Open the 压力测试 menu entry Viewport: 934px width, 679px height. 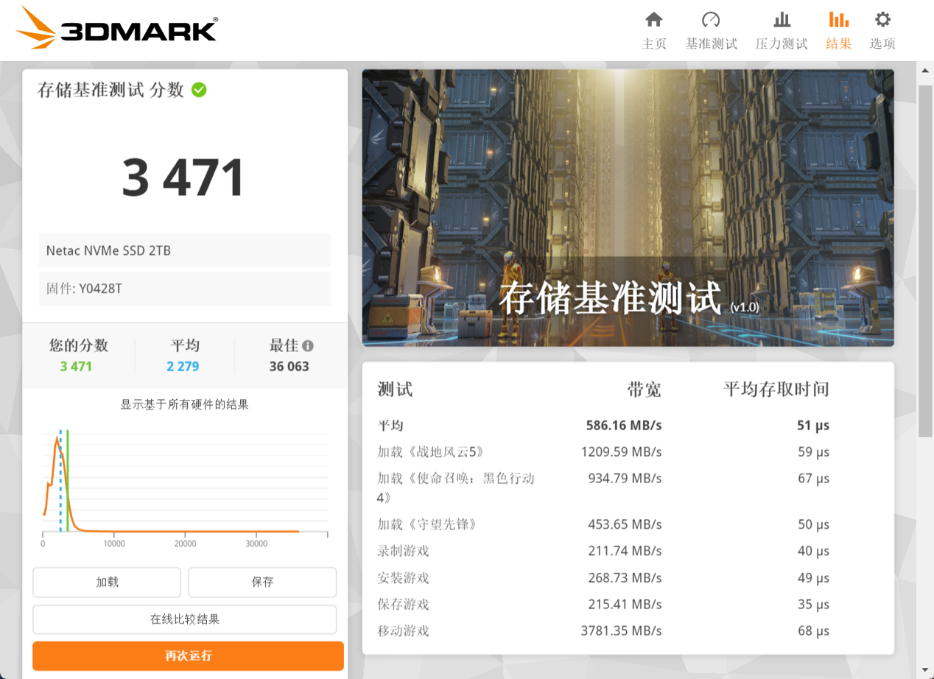pos(781,43)
